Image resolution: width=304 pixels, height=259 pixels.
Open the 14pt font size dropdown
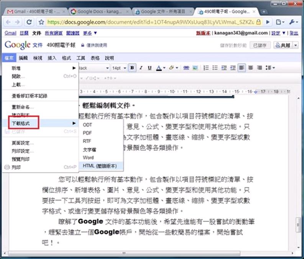point(119,68)
